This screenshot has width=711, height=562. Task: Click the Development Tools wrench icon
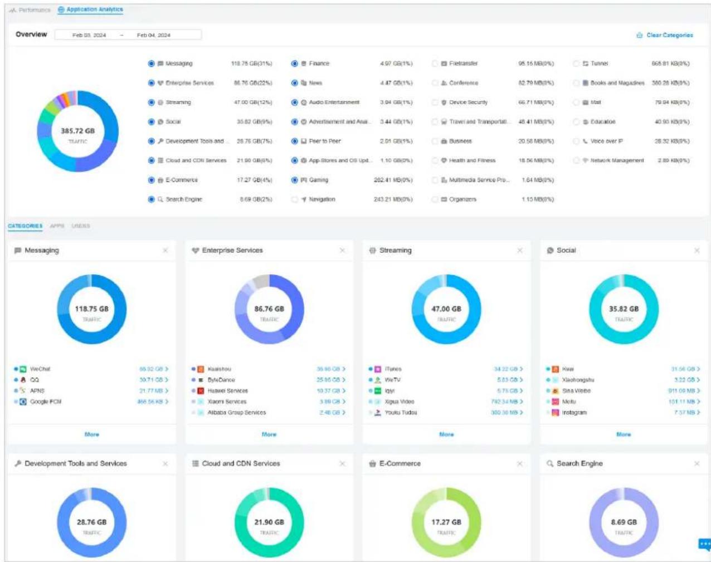pos(18,463)
